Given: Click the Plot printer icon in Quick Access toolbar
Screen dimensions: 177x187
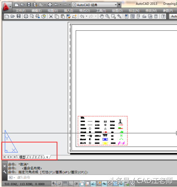Looking at the screenshot, I should pyautogui.click(x=50, y=5).
